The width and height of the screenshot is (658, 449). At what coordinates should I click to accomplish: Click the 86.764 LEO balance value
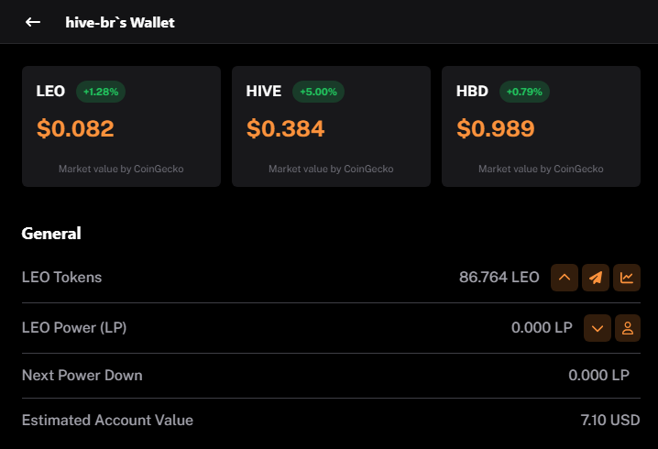[499, 278]
